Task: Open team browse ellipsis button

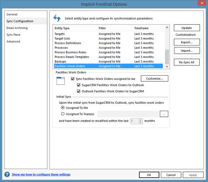Action: pos(164,114)
